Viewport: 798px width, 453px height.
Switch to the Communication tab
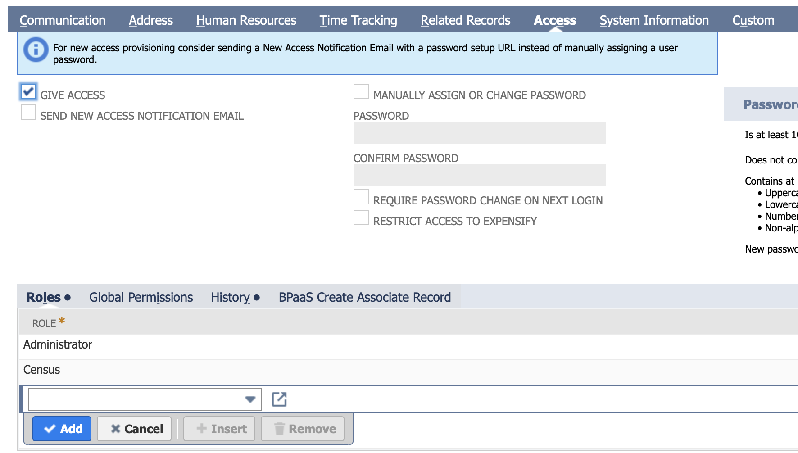click(x=63, y=20)
